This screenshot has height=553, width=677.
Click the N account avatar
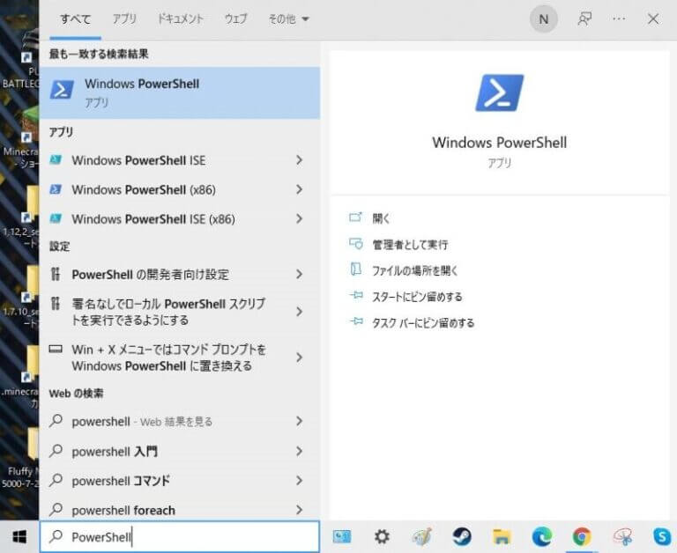tap(544, 19)
